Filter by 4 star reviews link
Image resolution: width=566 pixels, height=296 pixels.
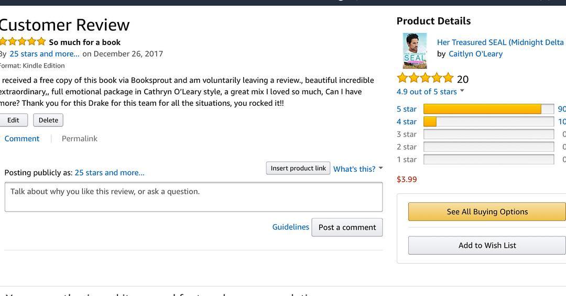coord(407,122)
